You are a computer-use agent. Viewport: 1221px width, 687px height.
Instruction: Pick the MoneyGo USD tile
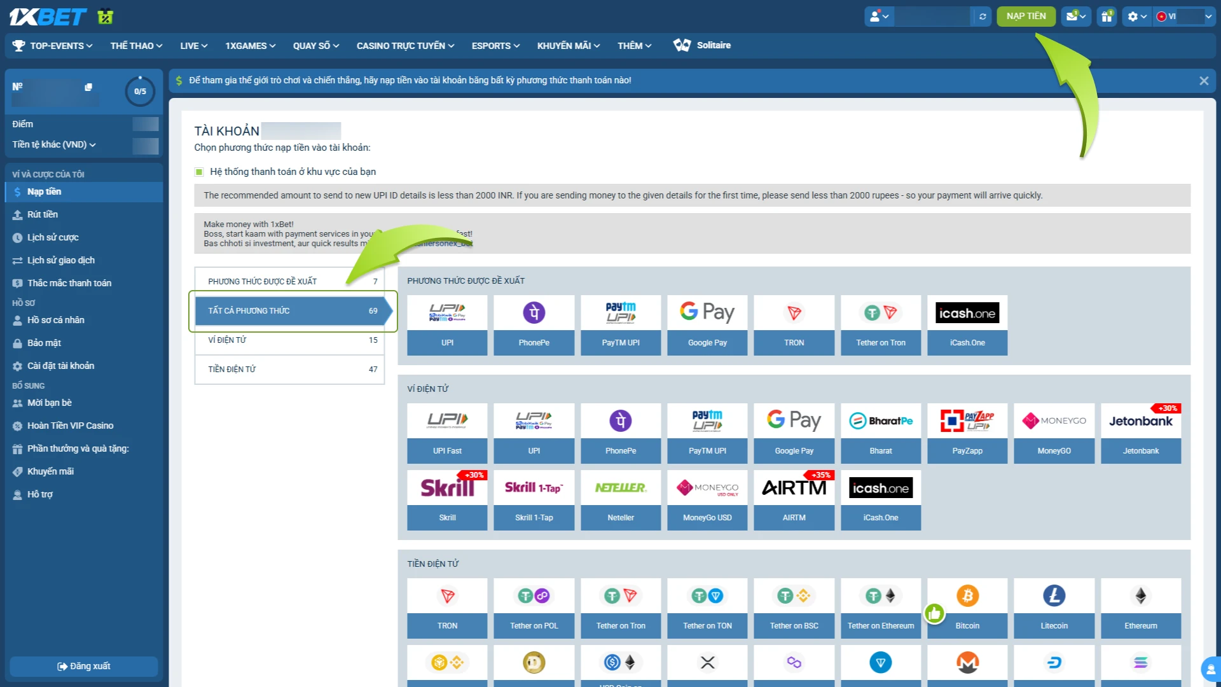pyautogui.click(x=707, y=500)
